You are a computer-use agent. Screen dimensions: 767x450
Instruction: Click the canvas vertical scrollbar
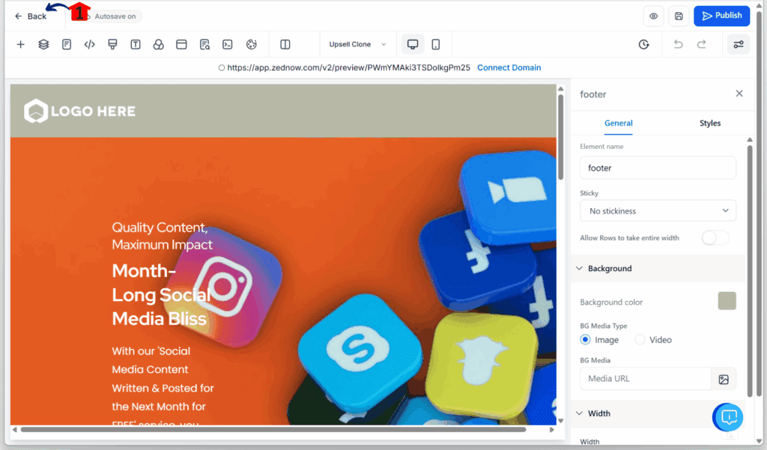(x=560, y=137)
